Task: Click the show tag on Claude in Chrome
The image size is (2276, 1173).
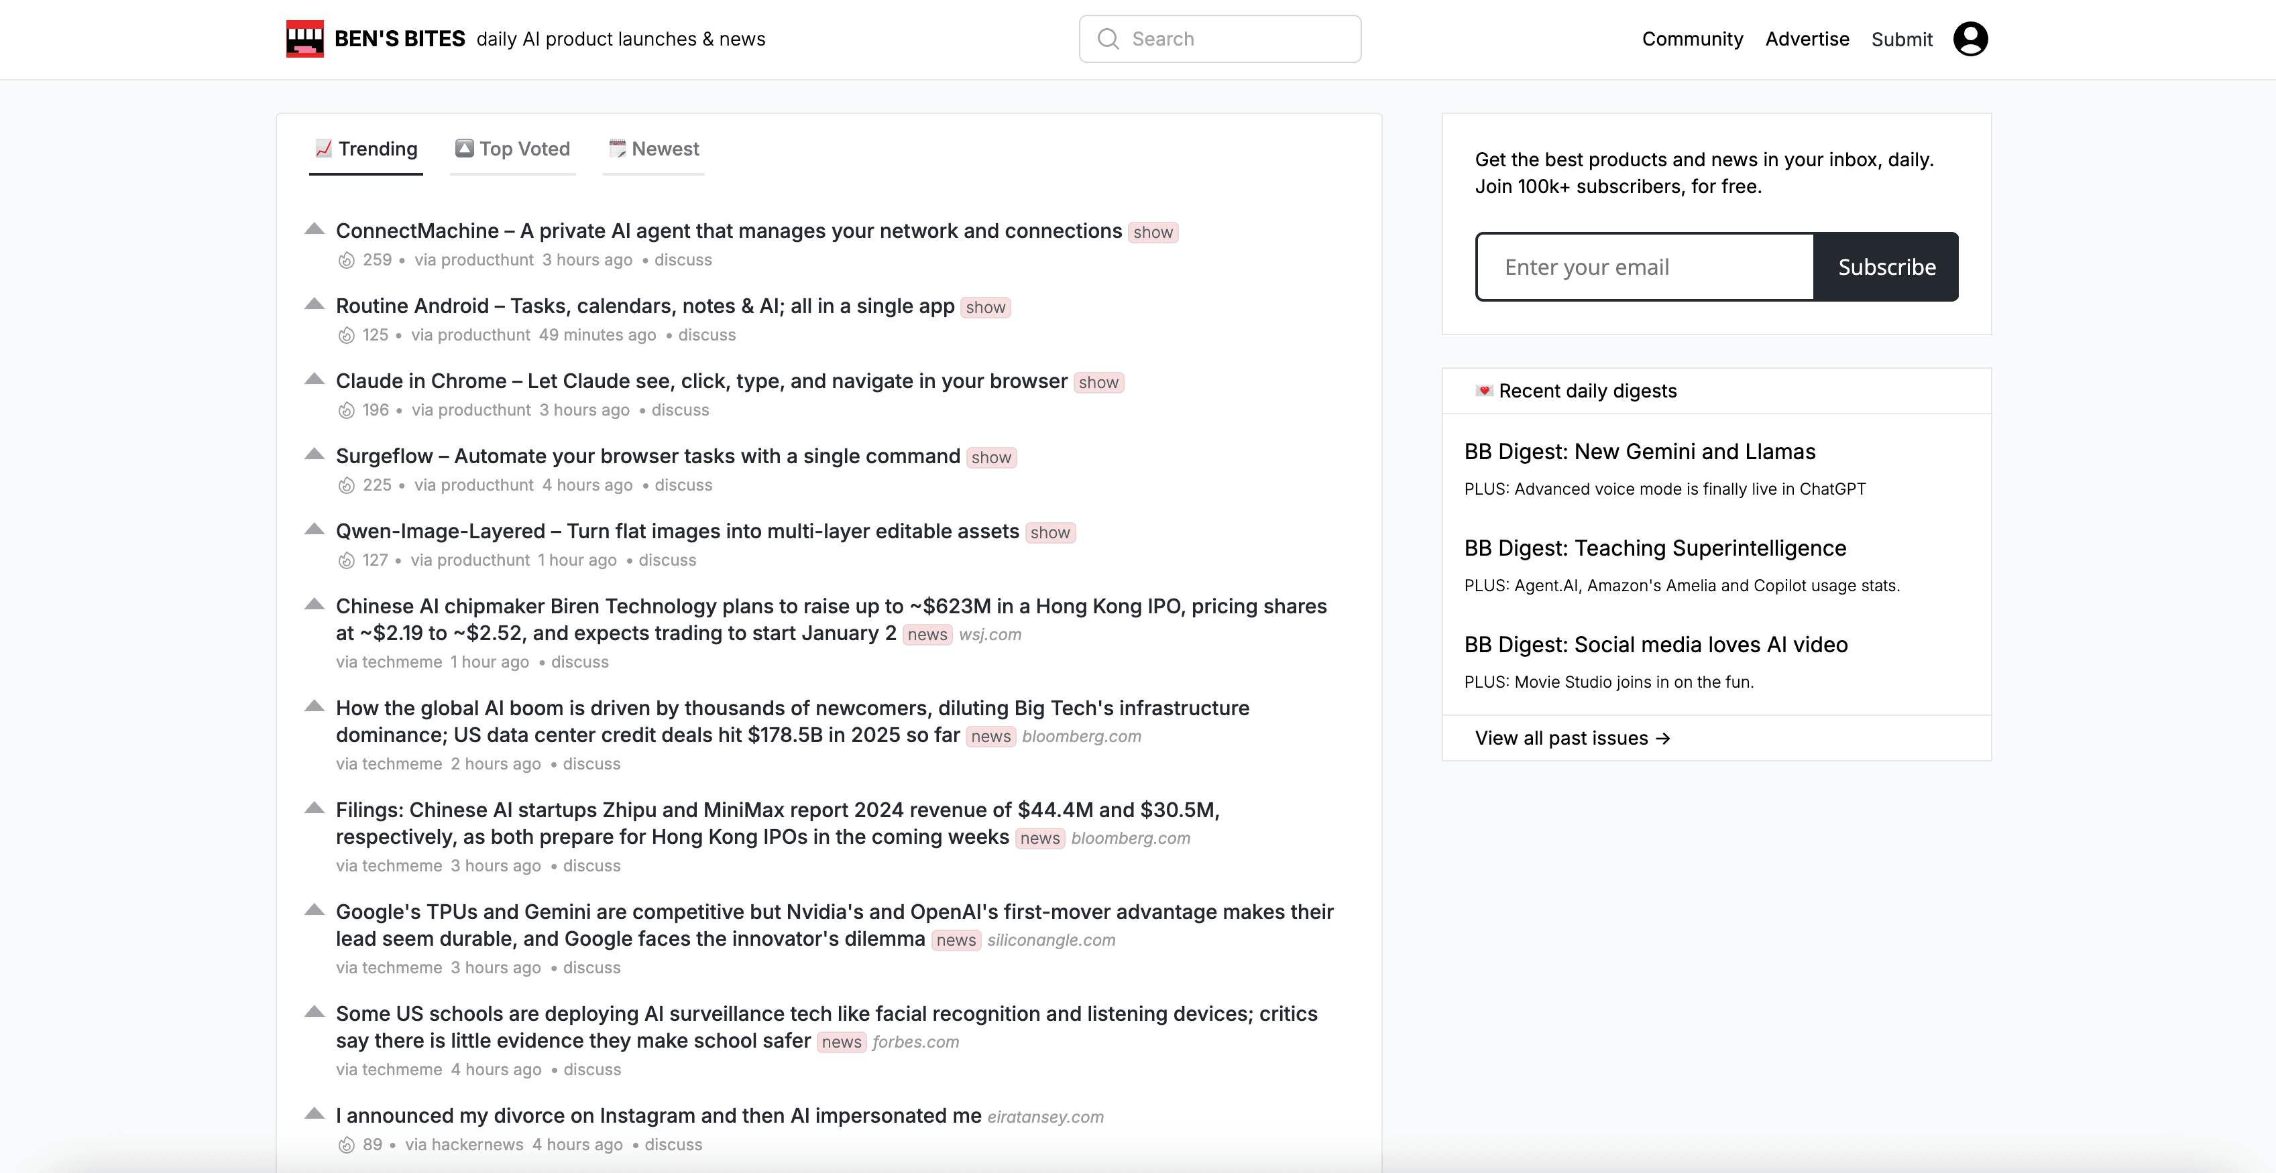Action: point(1098,383)
